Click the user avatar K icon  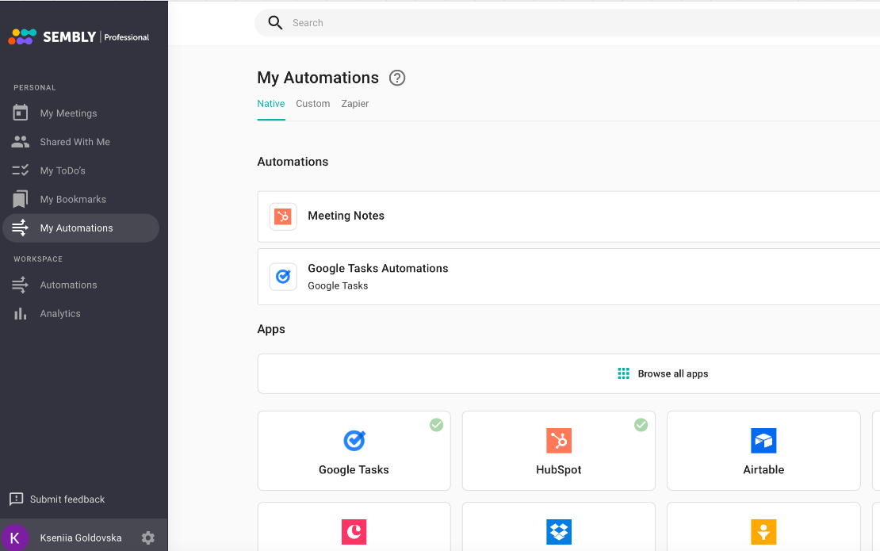15,538
